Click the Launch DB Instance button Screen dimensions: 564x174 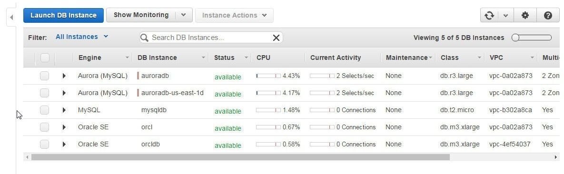click(63, 16)
